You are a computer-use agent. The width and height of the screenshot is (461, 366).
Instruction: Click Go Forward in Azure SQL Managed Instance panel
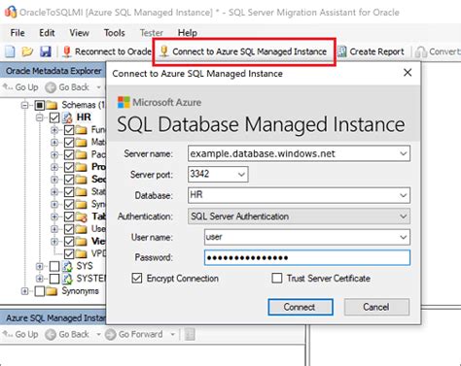point(134,334)
